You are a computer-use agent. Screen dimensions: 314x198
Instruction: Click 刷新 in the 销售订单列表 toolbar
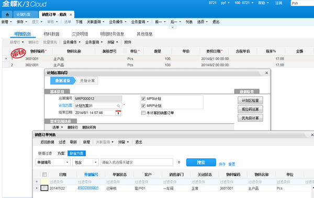tap(73, 142)
